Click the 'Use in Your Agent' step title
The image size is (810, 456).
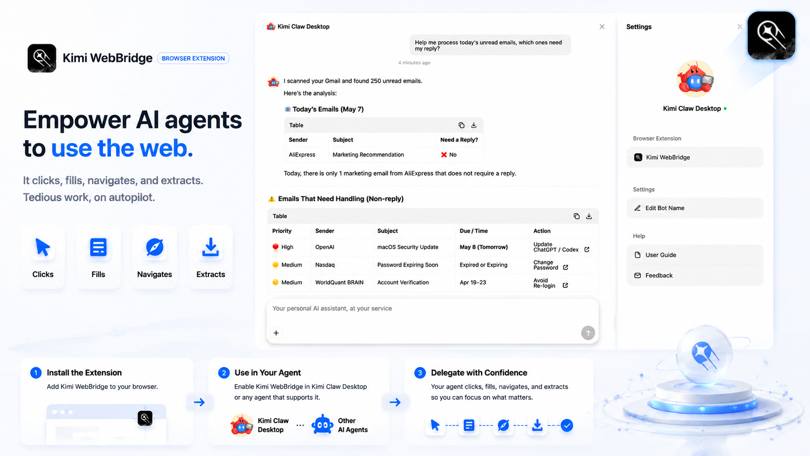[267, 373]
